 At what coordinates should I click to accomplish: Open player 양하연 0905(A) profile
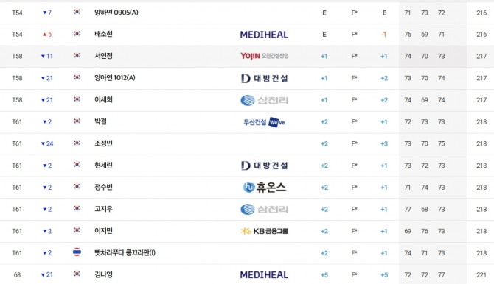[116, 13]
